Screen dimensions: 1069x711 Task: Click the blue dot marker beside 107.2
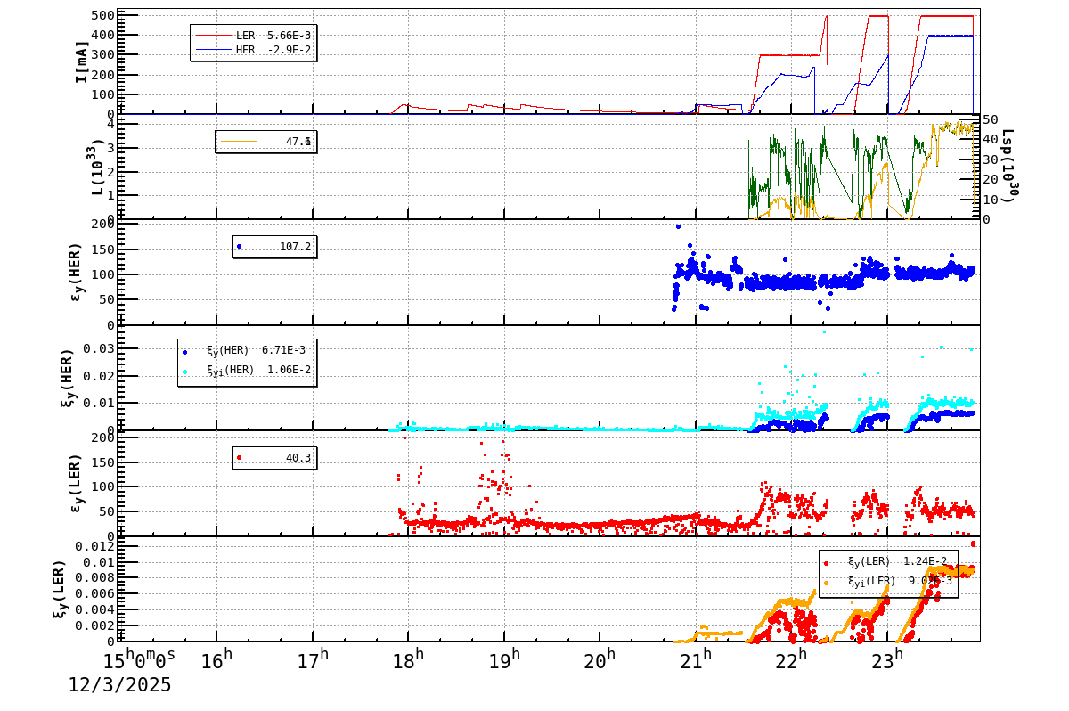coord(239,247)
